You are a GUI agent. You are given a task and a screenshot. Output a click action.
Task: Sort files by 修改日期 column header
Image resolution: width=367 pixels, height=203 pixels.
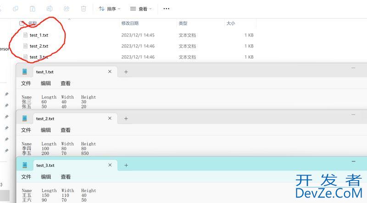click(x=130, y=23)
